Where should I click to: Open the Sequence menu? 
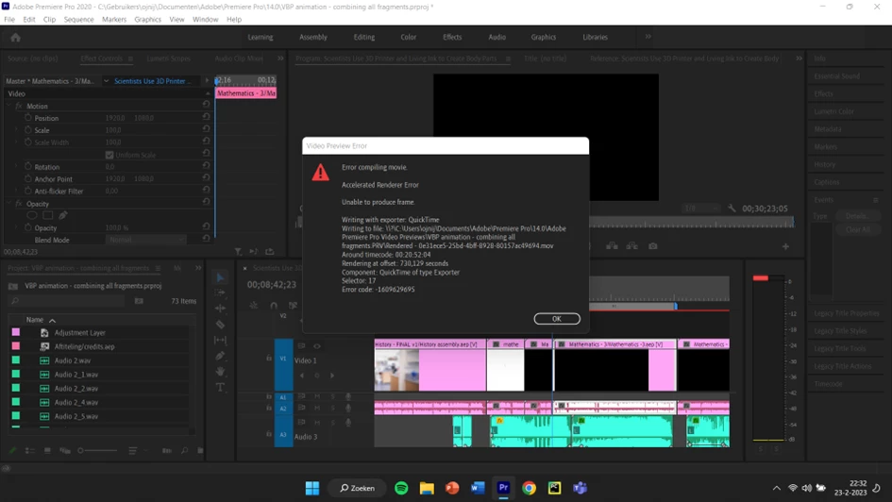point(78,19)
